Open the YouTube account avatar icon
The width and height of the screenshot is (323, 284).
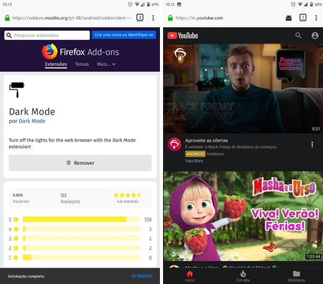tap(315, 35)
